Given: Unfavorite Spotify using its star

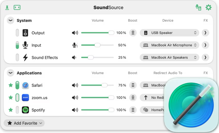Looking at the screenshot, I should [11, 110].
